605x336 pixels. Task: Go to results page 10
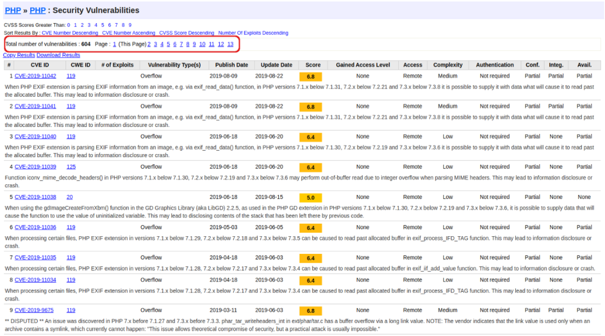(202, 44)
